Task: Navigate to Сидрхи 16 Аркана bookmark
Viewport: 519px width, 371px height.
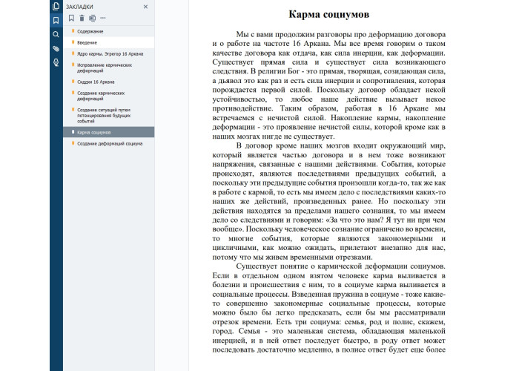Action: (x=95, y=82)
